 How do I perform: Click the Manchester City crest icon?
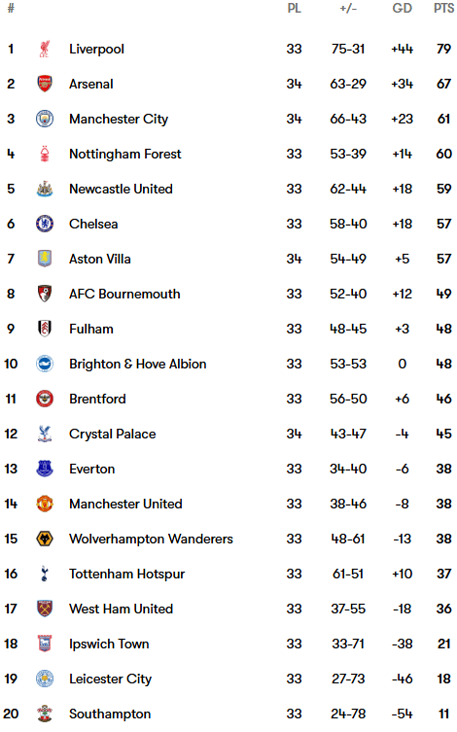(x=45, y=119)
